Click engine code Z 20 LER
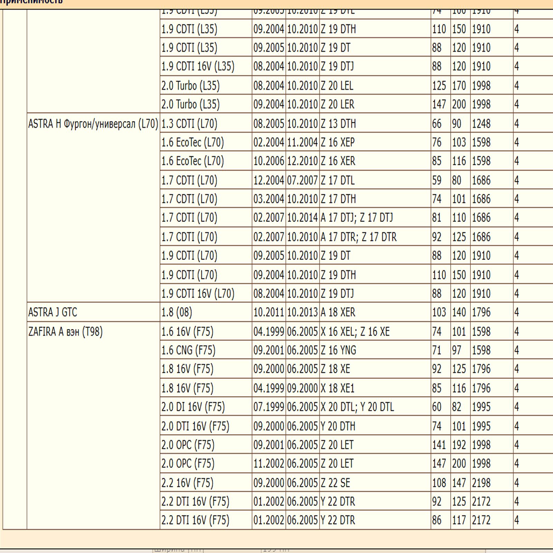553x553 pixels. (x=337, y=104)
